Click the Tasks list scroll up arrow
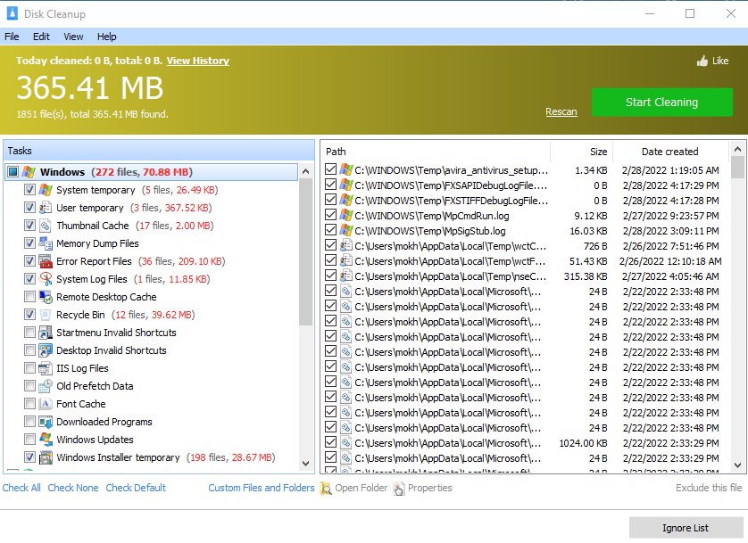The width and height of the screenshot is (748, 543). [x=306, y=171]
